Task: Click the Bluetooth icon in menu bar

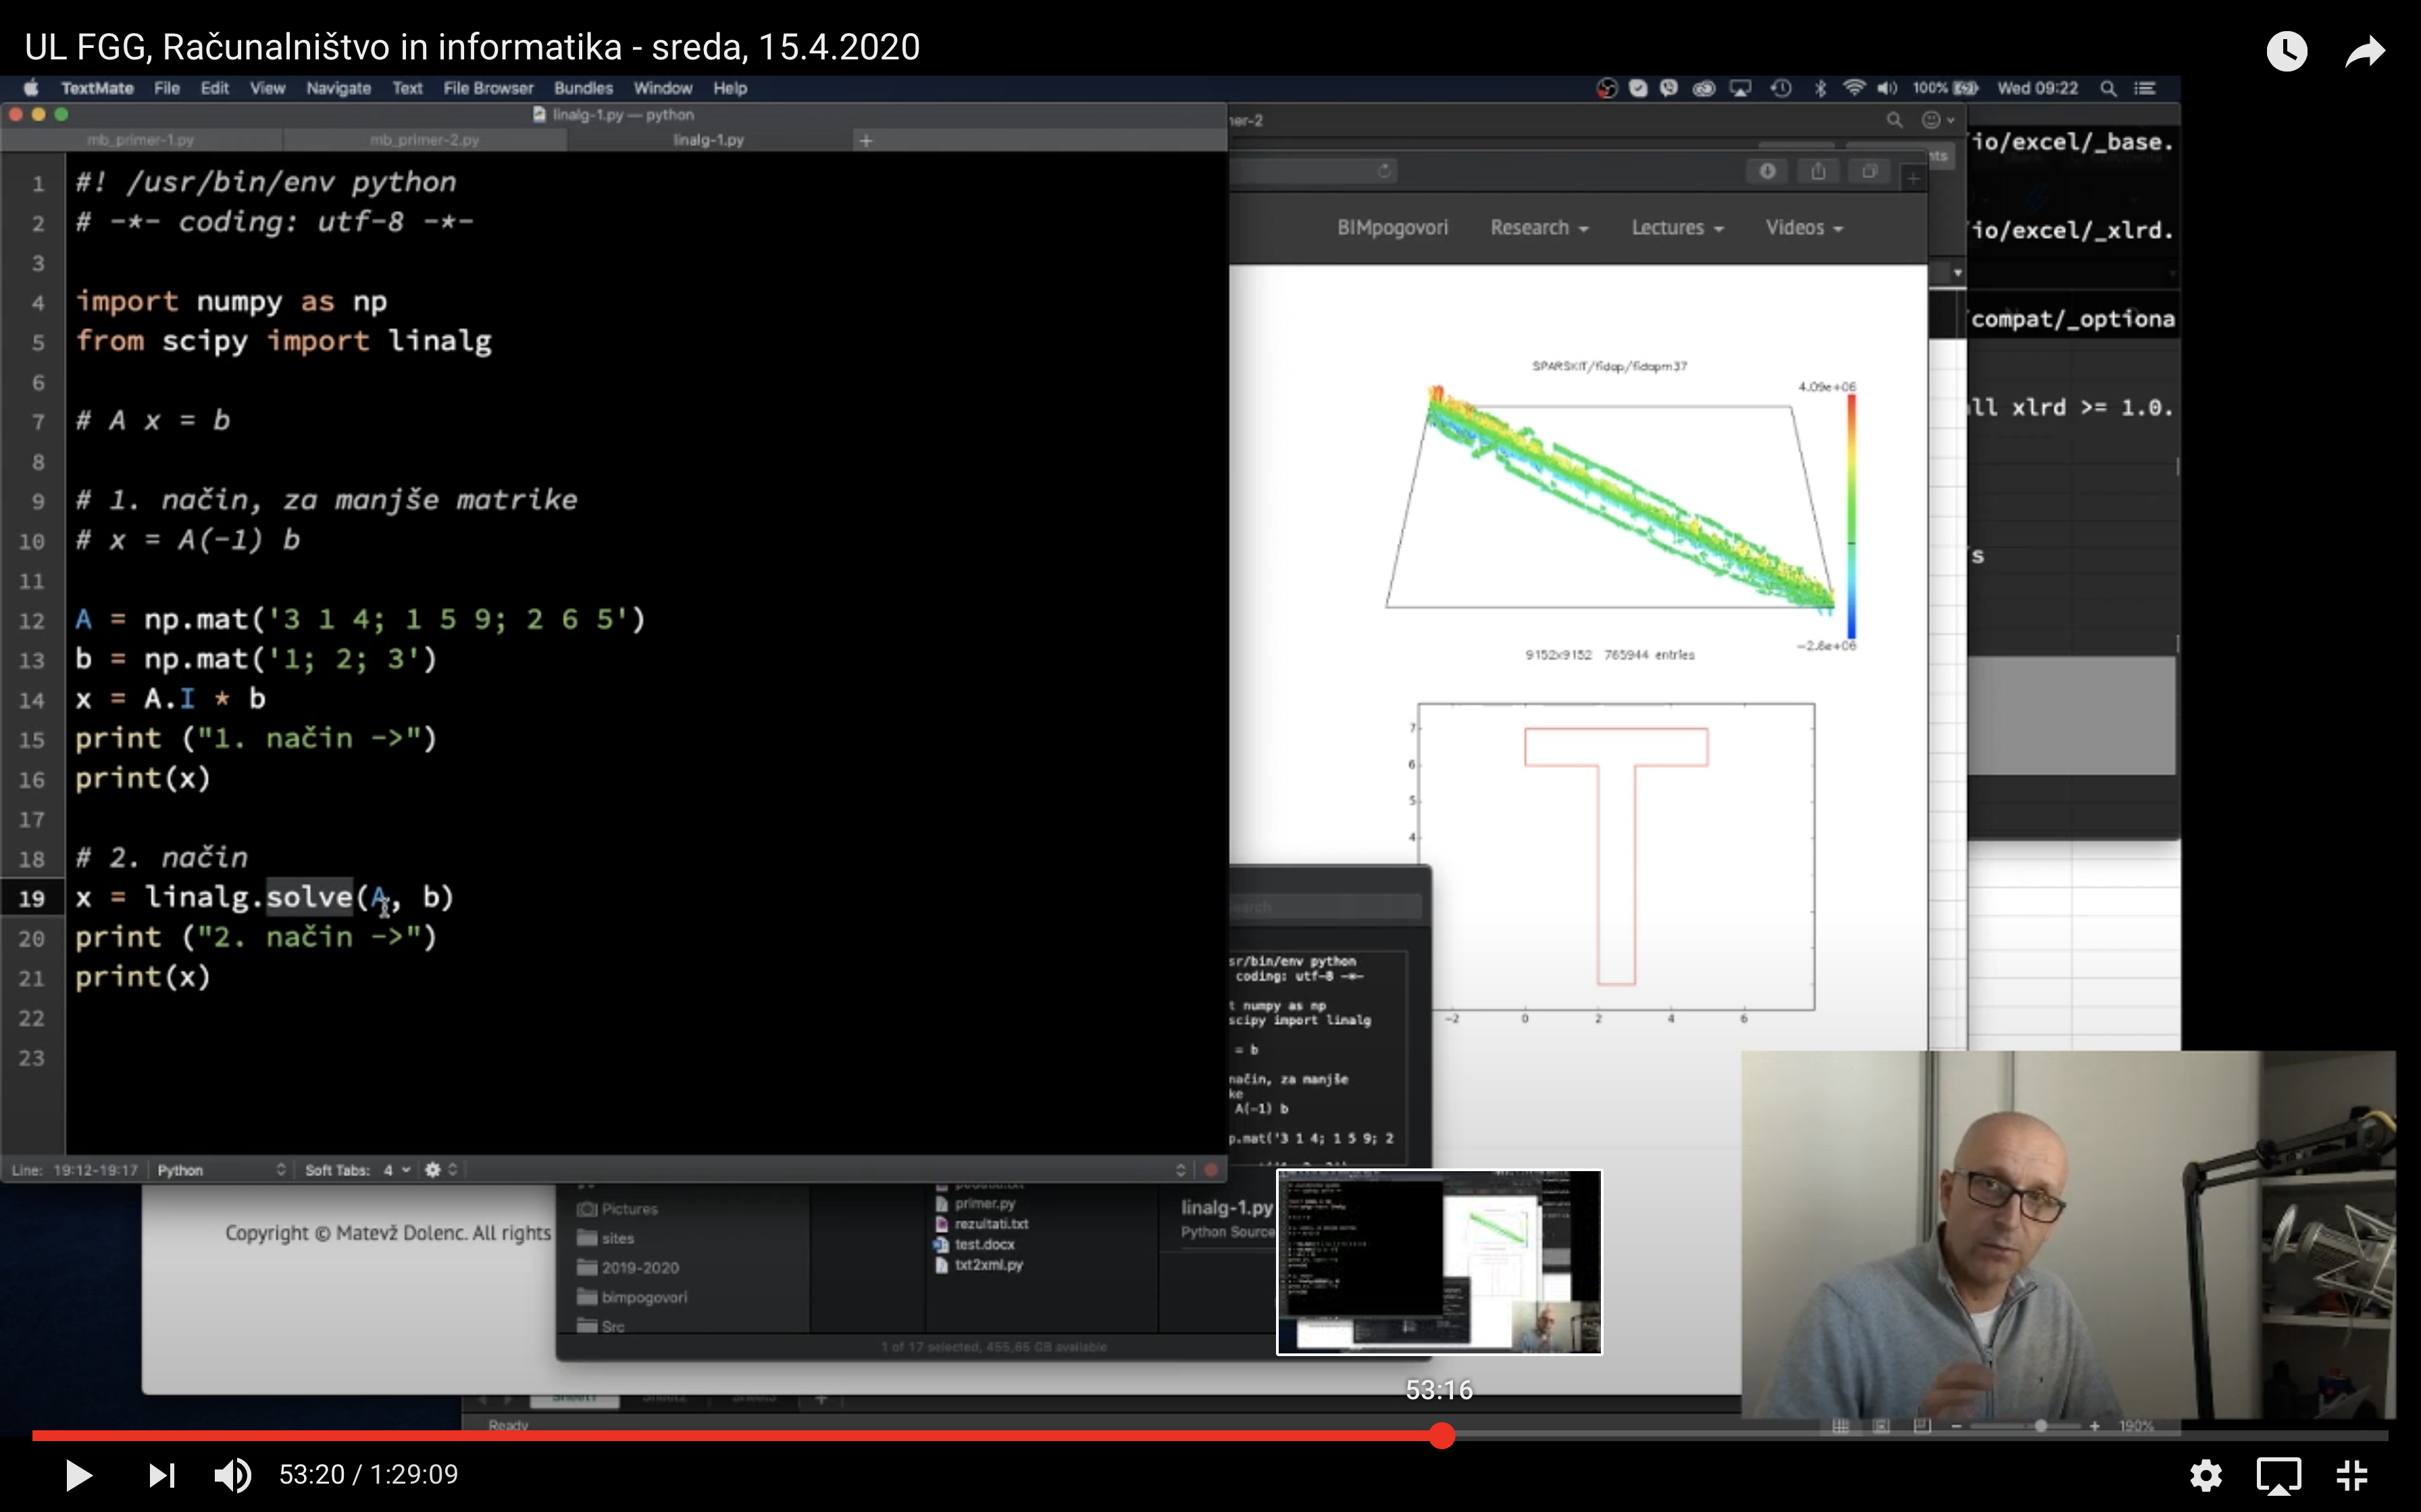Action: click(x=1820, y=88)
